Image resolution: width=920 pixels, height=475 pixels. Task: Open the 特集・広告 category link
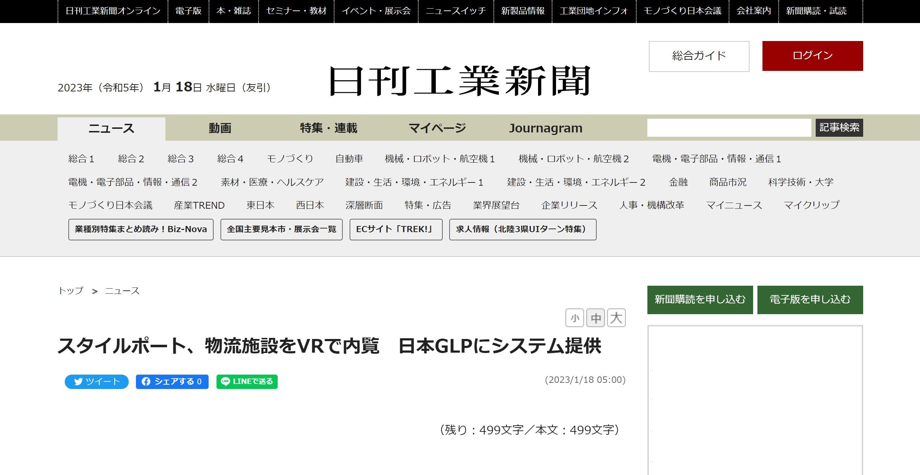tap(428, 205)
